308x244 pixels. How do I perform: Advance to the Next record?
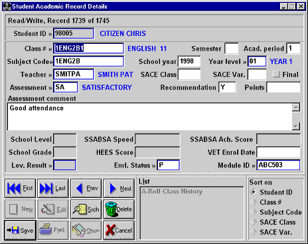(x=119, y=188)
